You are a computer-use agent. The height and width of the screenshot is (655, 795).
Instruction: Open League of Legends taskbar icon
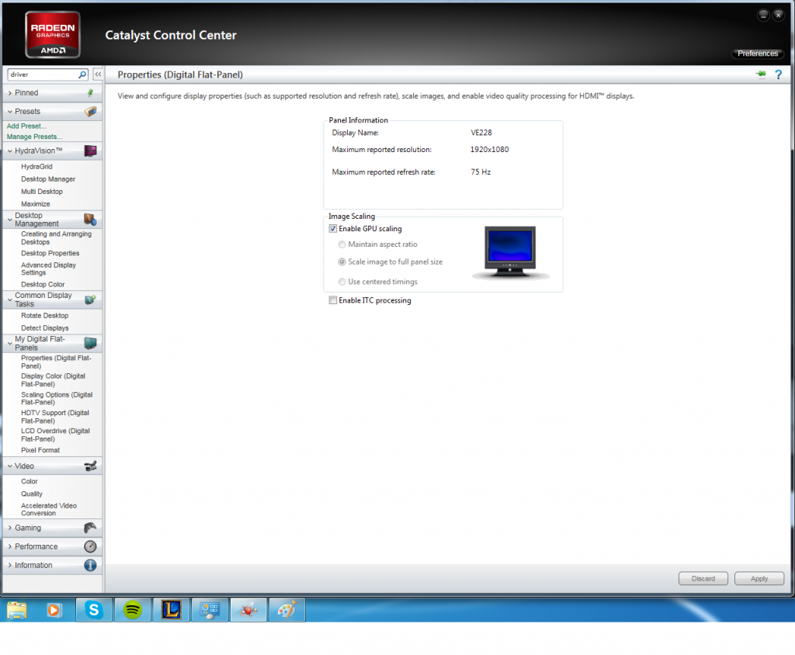[x=172, y=610]
